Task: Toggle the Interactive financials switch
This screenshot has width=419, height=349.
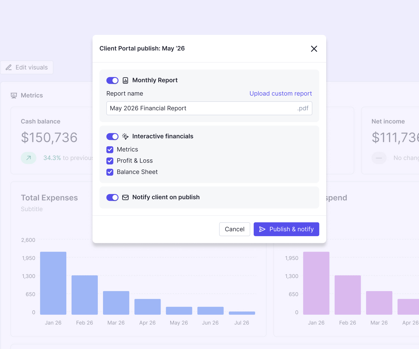Action: tap(112, 136)
